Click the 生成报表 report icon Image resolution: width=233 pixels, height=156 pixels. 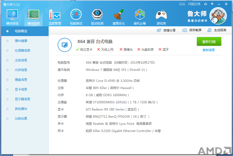tap(209, 30)
